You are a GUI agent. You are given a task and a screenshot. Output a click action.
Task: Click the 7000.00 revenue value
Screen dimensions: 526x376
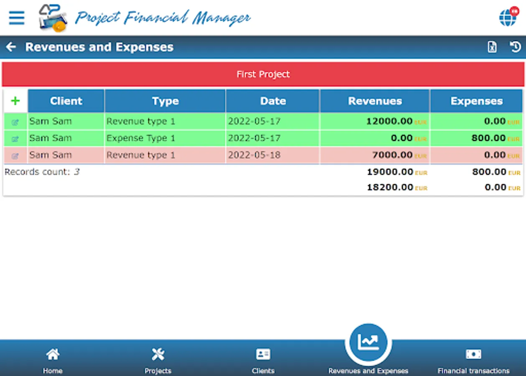click(x=392, y=155)
